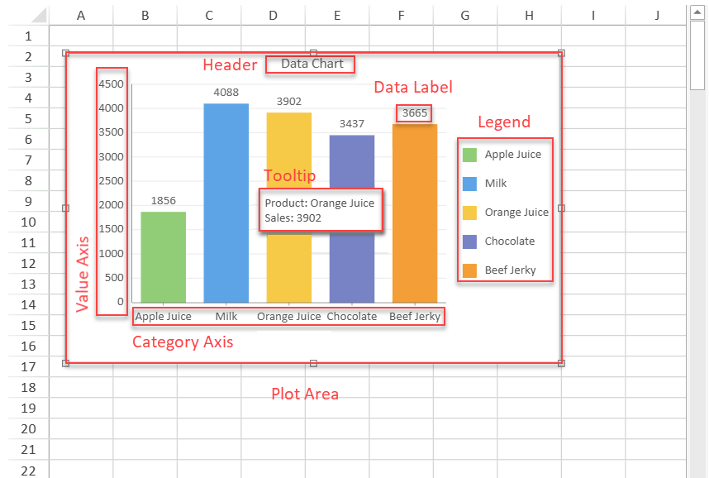Select column H header
709x478 pixels.
(x=530, y=16)
